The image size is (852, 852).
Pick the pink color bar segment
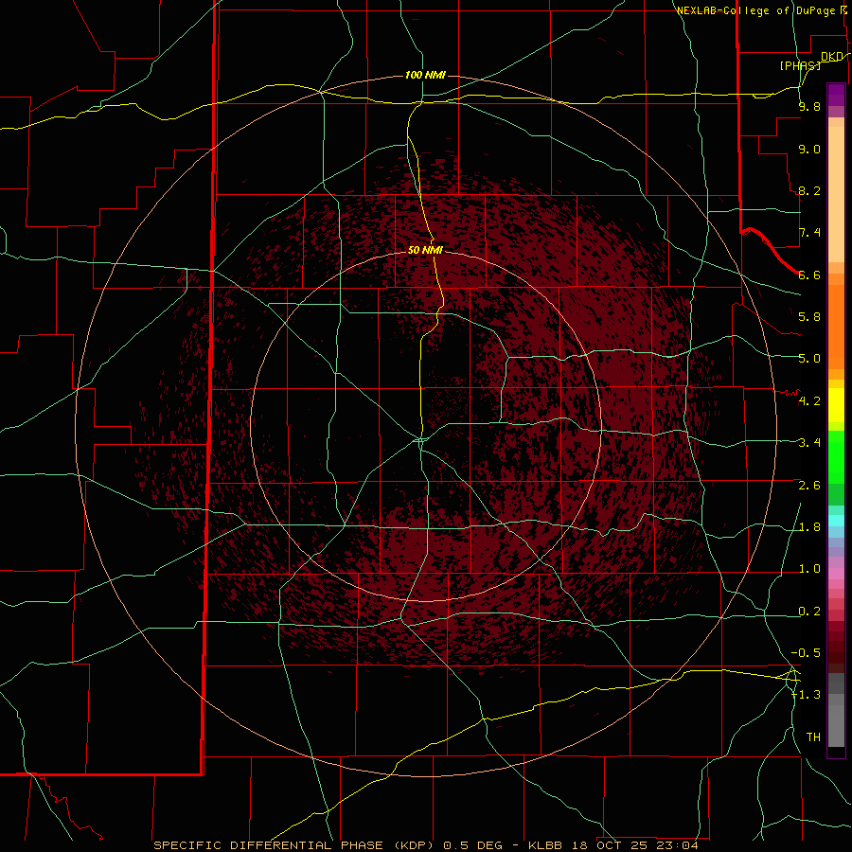[836, 574]
